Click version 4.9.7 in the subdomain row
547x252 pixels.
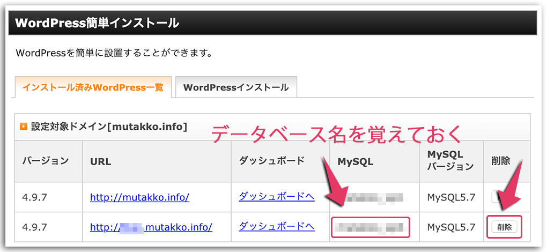(x=34, y=227)
